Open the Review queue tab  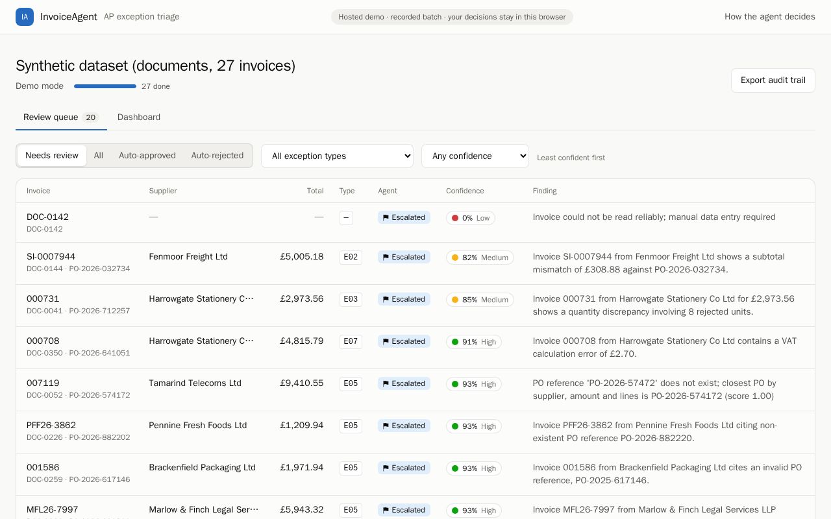tap(61, 117)
